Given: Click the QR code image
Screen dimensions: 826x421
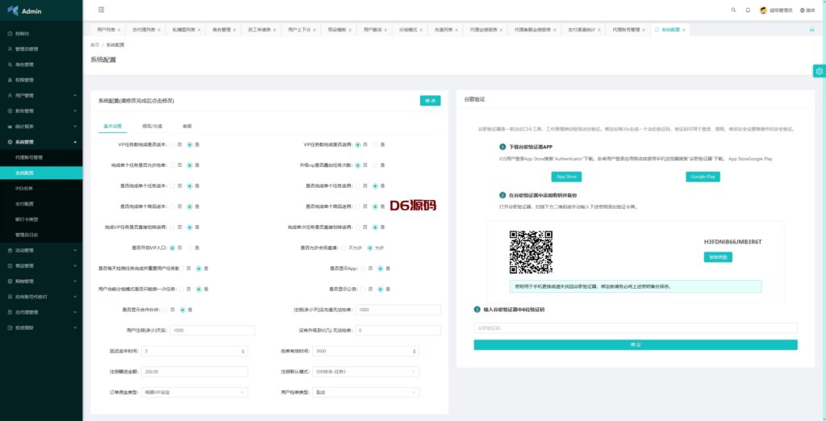Looking at the screenshot, I should click(x=531, y=252).
